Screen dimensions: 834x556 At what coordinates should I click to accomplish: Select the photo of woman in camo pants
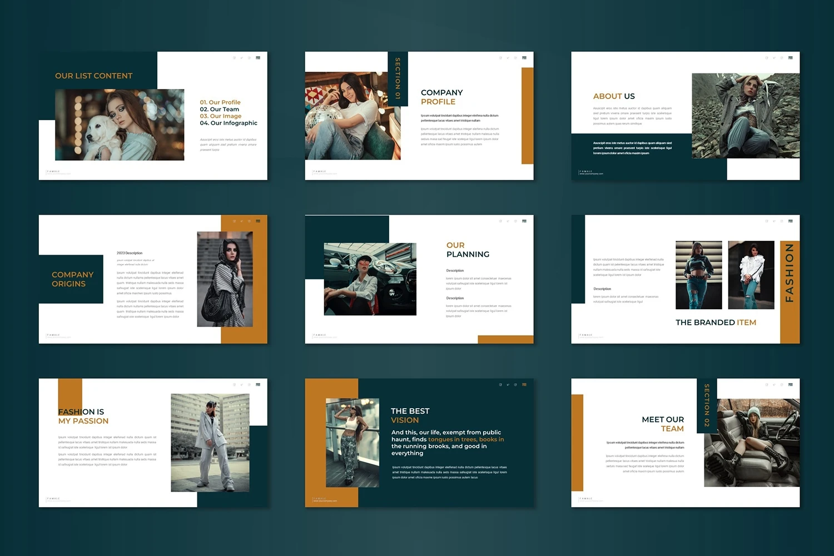(x=353, y=443)
